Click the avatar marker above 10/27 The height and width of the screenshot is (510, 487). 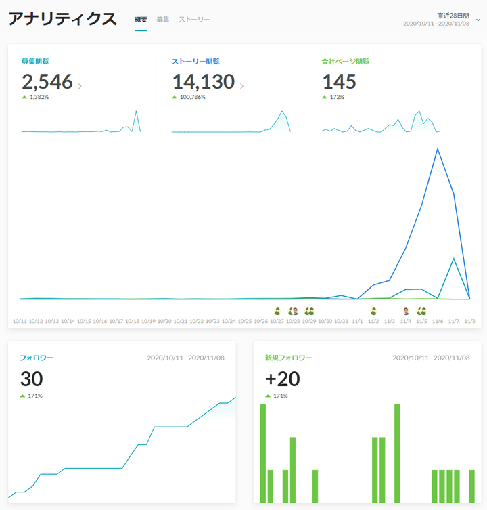277,311
